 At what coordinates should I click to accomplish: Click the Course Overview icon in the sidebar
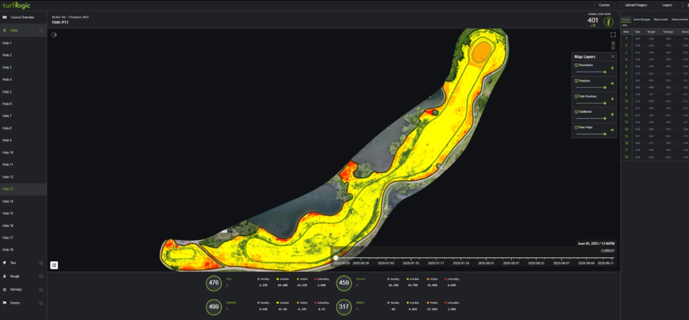point(5,17)
